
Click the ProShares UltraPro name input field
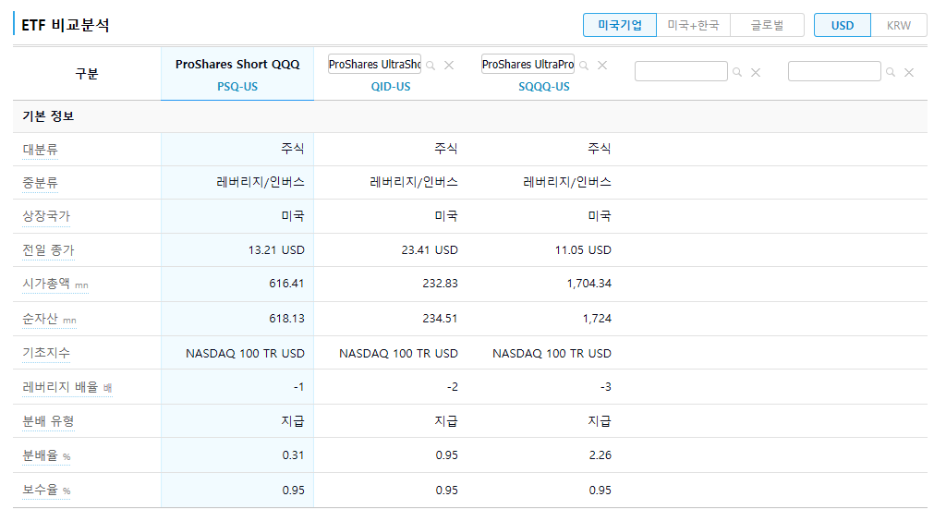pyautogui.click(x=528, y=65)
